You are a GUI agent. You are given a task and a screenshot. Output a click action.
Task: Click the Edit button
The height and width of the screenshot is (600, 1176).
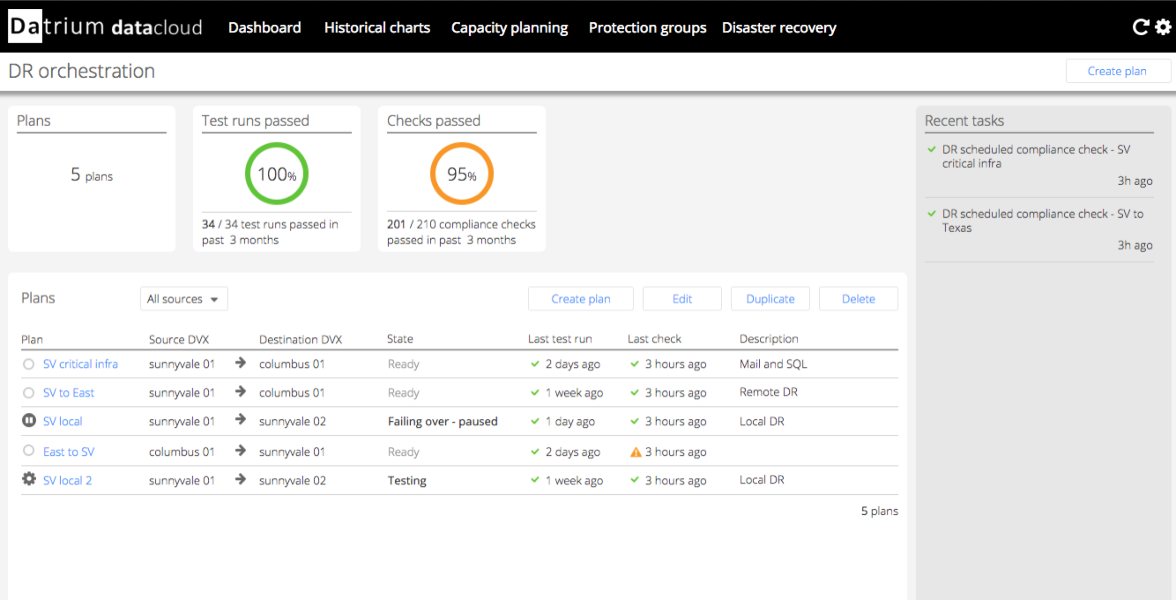click(x=682, y=299)
